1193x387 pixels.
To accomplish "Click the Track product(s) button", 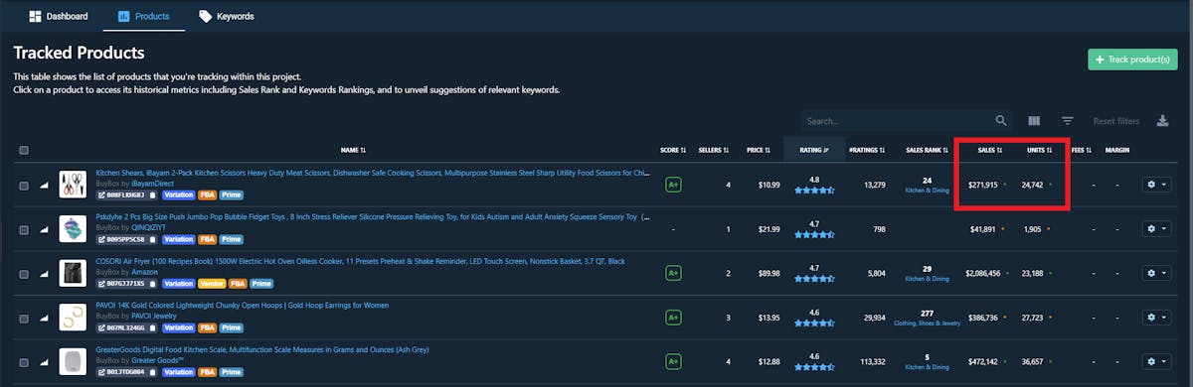I will (x=1132, y=60).
